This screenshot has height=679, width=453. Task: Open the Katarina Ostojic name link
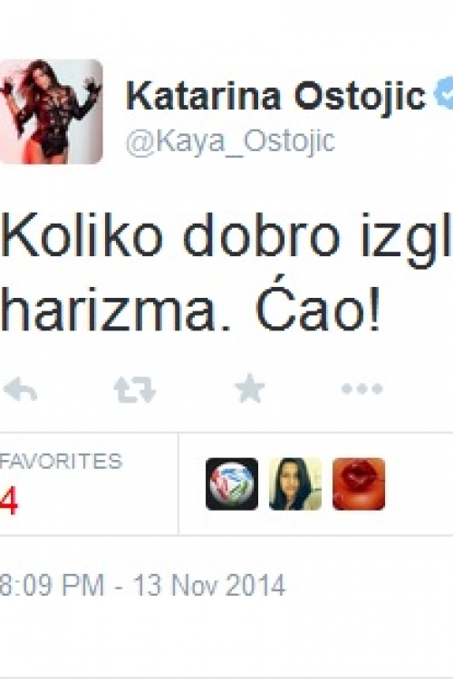[x=276, y=96]
